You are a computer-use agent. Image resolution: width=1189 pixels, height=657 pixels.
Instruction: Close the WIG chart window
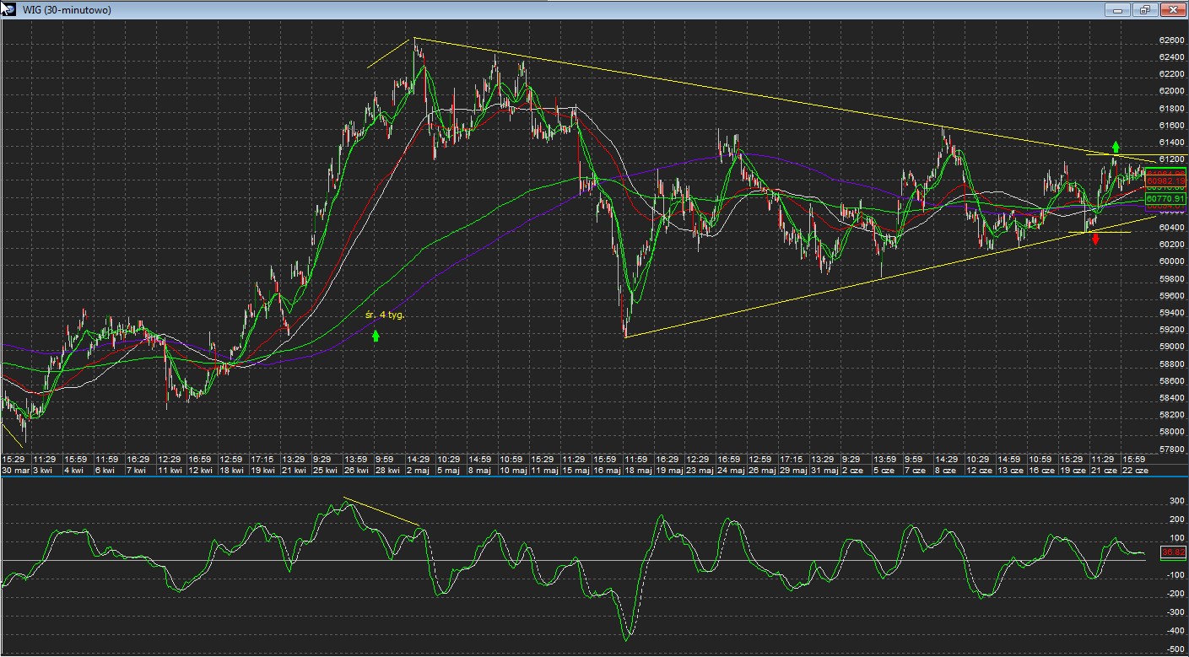point(1173,10)
